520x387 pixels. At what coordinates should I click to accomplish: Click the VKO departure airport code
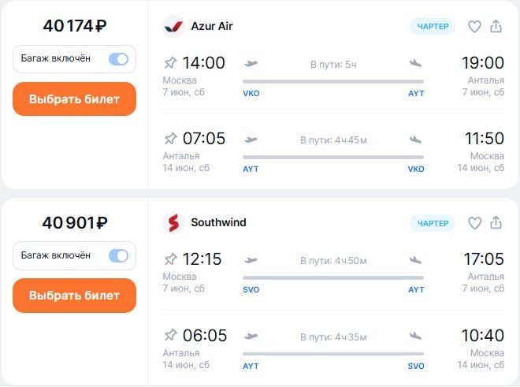[x=251, y=94]
